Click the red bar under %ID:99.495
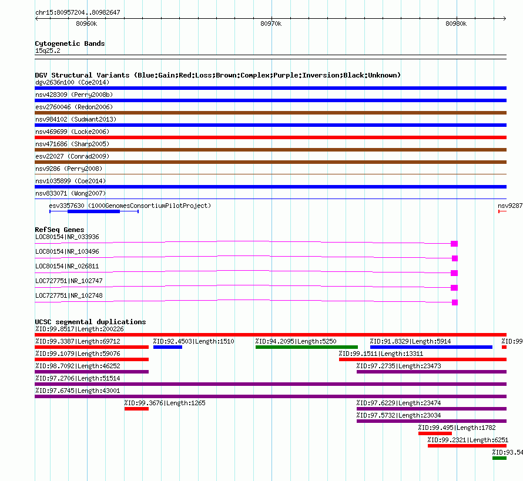 point(435,433)
